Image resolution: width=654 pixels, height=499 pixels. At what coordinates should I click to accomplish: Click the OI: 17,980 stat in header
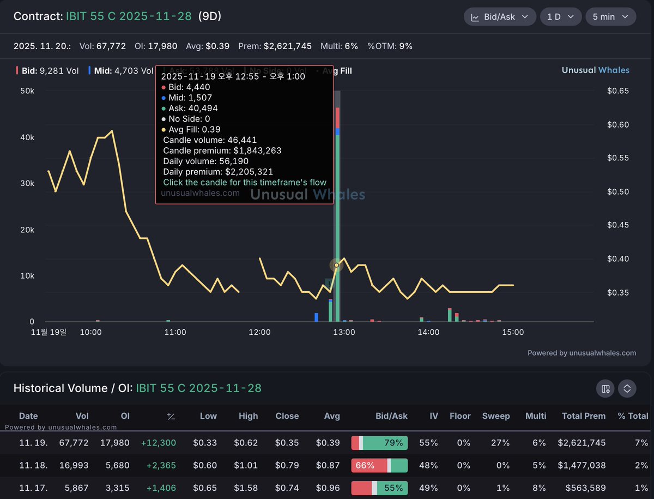point(156,46)
